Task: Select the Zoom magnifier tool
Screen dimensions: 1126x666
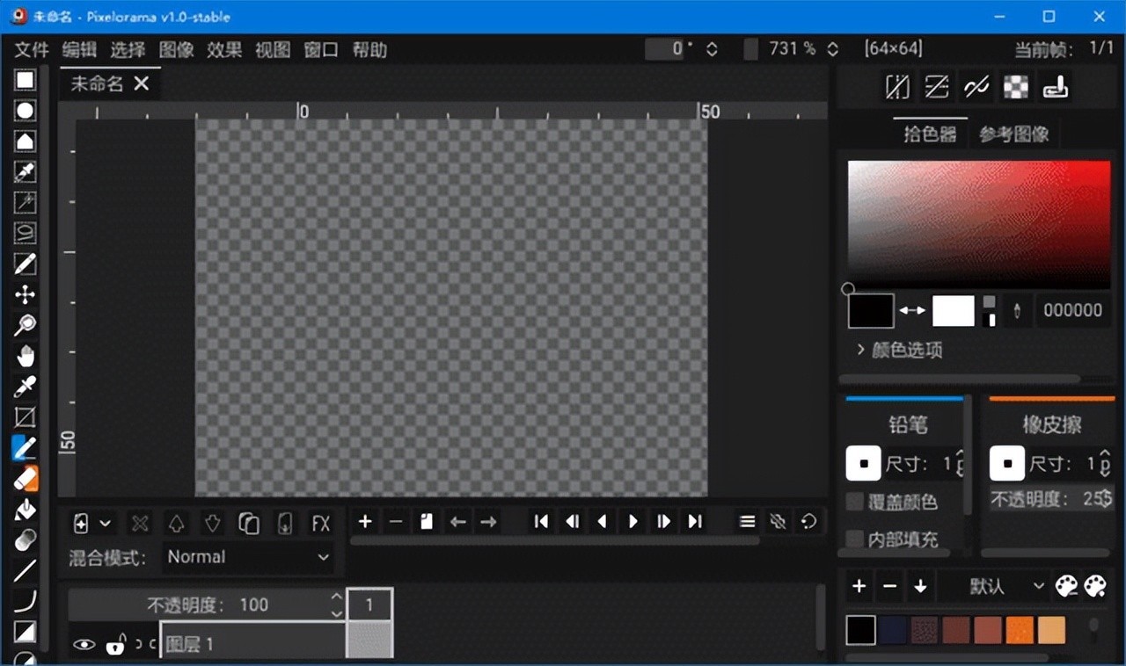Action: click(x=25, y=325)
